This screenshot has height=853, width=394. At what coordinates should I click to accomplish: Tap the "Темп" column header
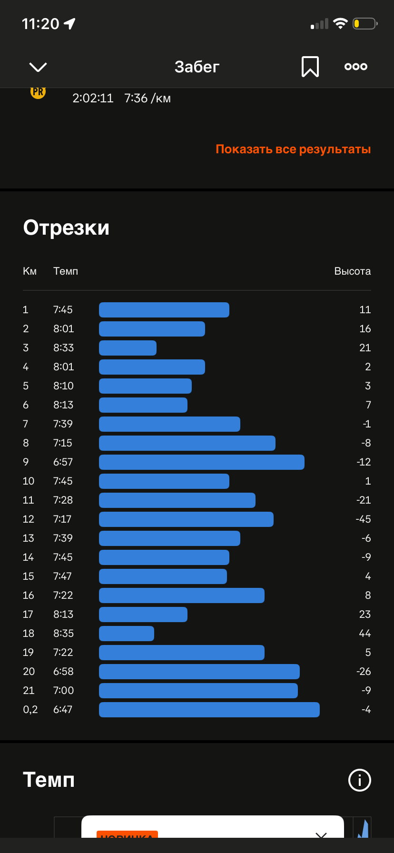click(66, 271)
